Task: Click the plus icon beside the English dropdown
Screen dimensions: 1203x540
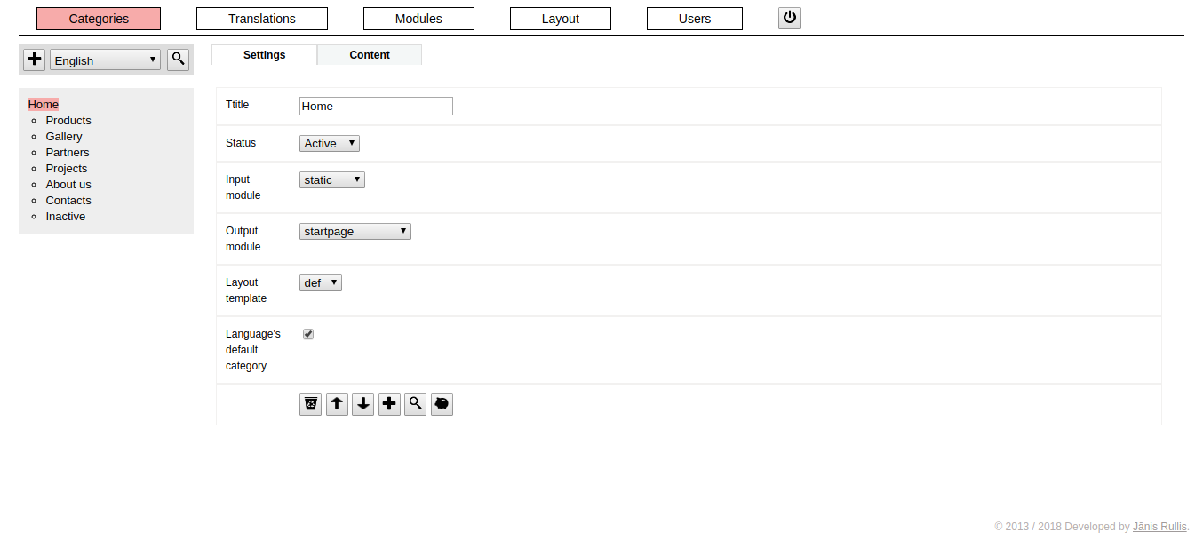Action: [35, 60]
